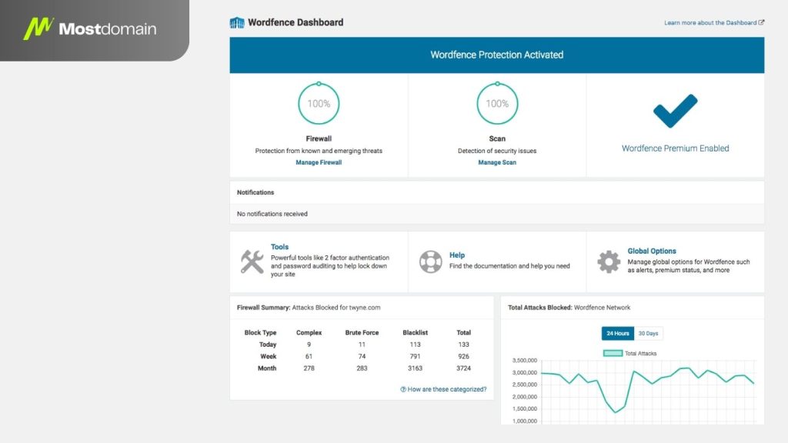Open the Tools wrench and screwdriver icon
788x443 pixels.
pyautogui.click(x=252, y=261)
